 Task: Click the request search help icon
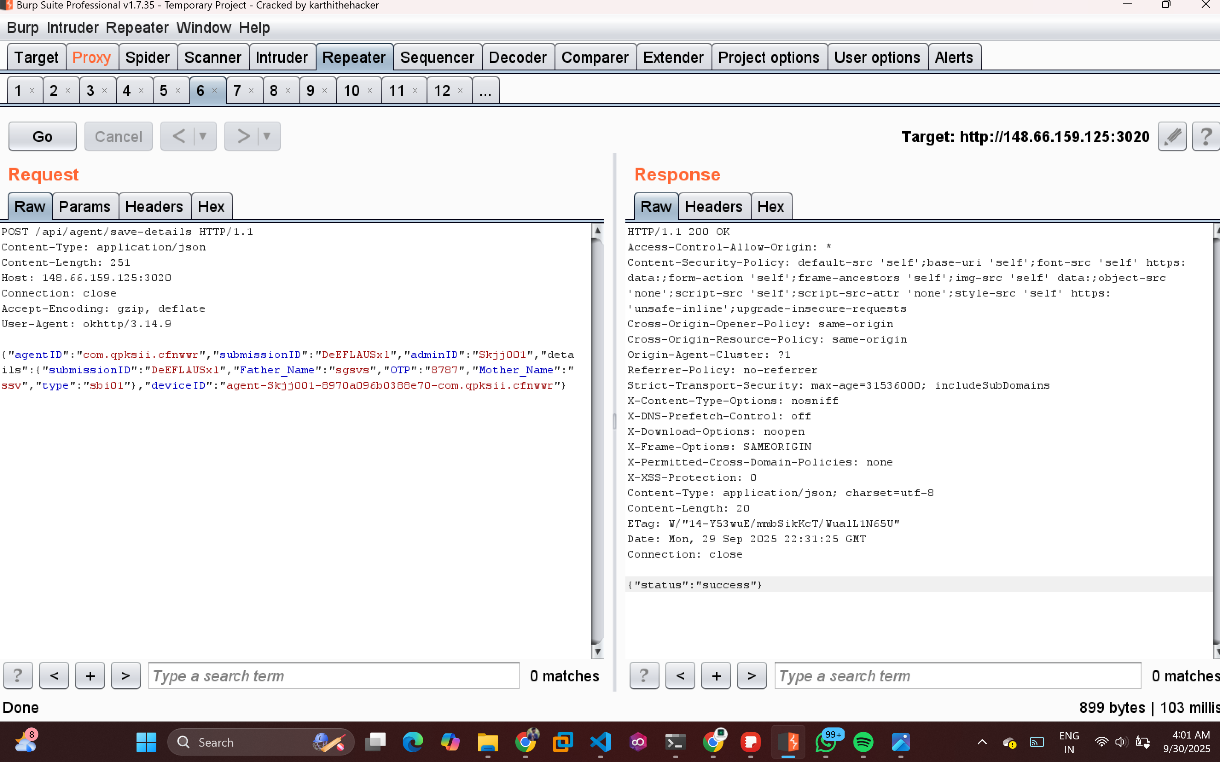[x=18, y=675]
